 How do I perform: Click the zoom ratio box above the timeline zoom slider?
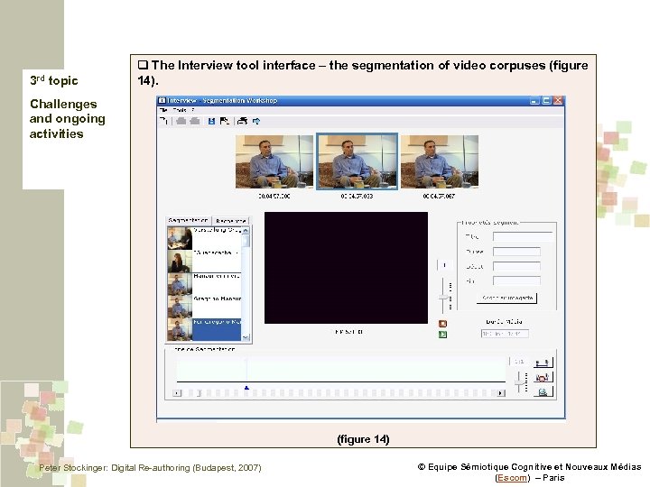[x=518, y=362]
